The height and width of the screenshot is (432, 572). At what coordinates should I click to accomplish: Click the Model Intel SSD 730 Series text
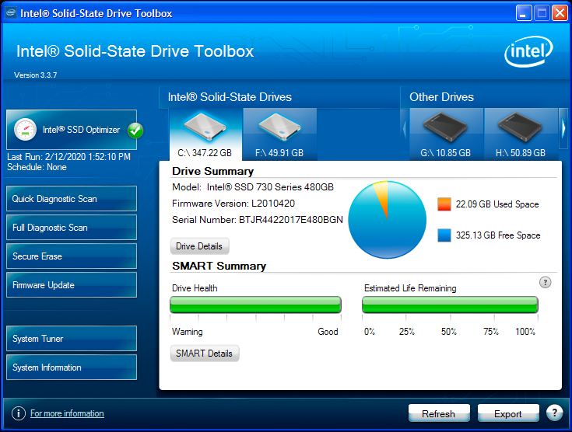pyautogui.click(x=253, y=186)
